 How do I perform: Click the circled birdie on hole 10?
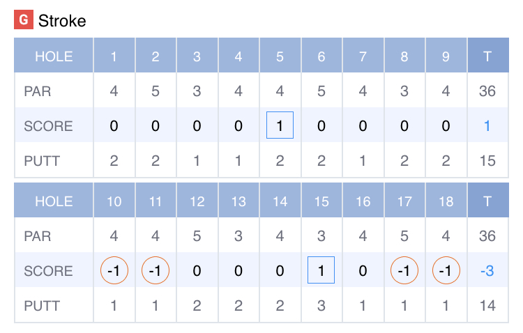coord(114,270)
